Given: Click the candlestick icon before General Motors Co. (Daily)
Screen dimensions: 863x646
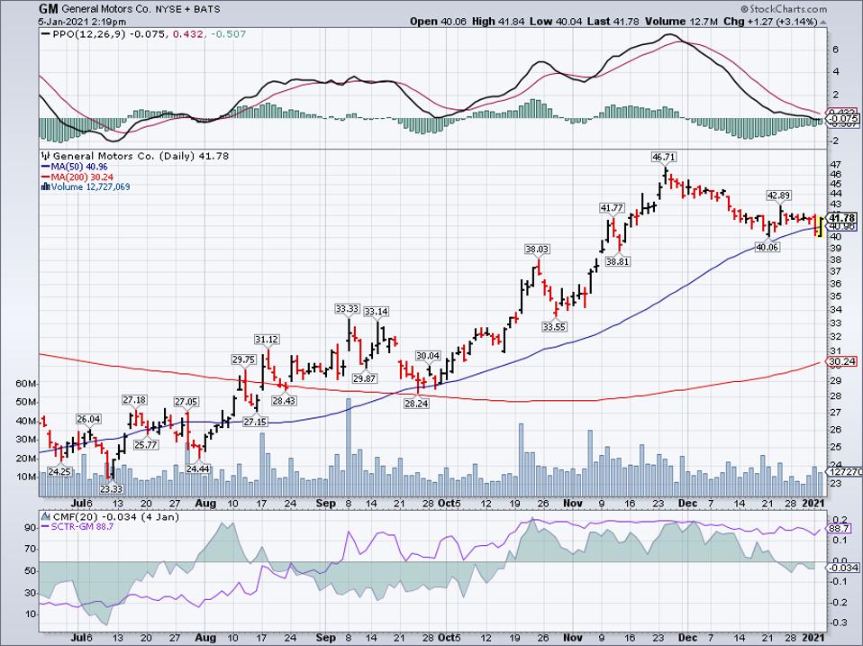Looking at the screenshot, I should (x=46, y=156).
